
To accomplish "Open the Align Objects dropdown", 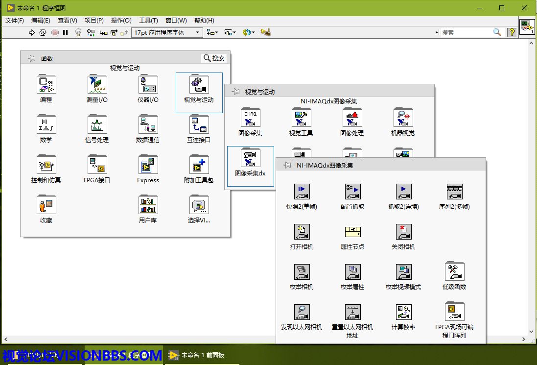I will coord(212,32).
